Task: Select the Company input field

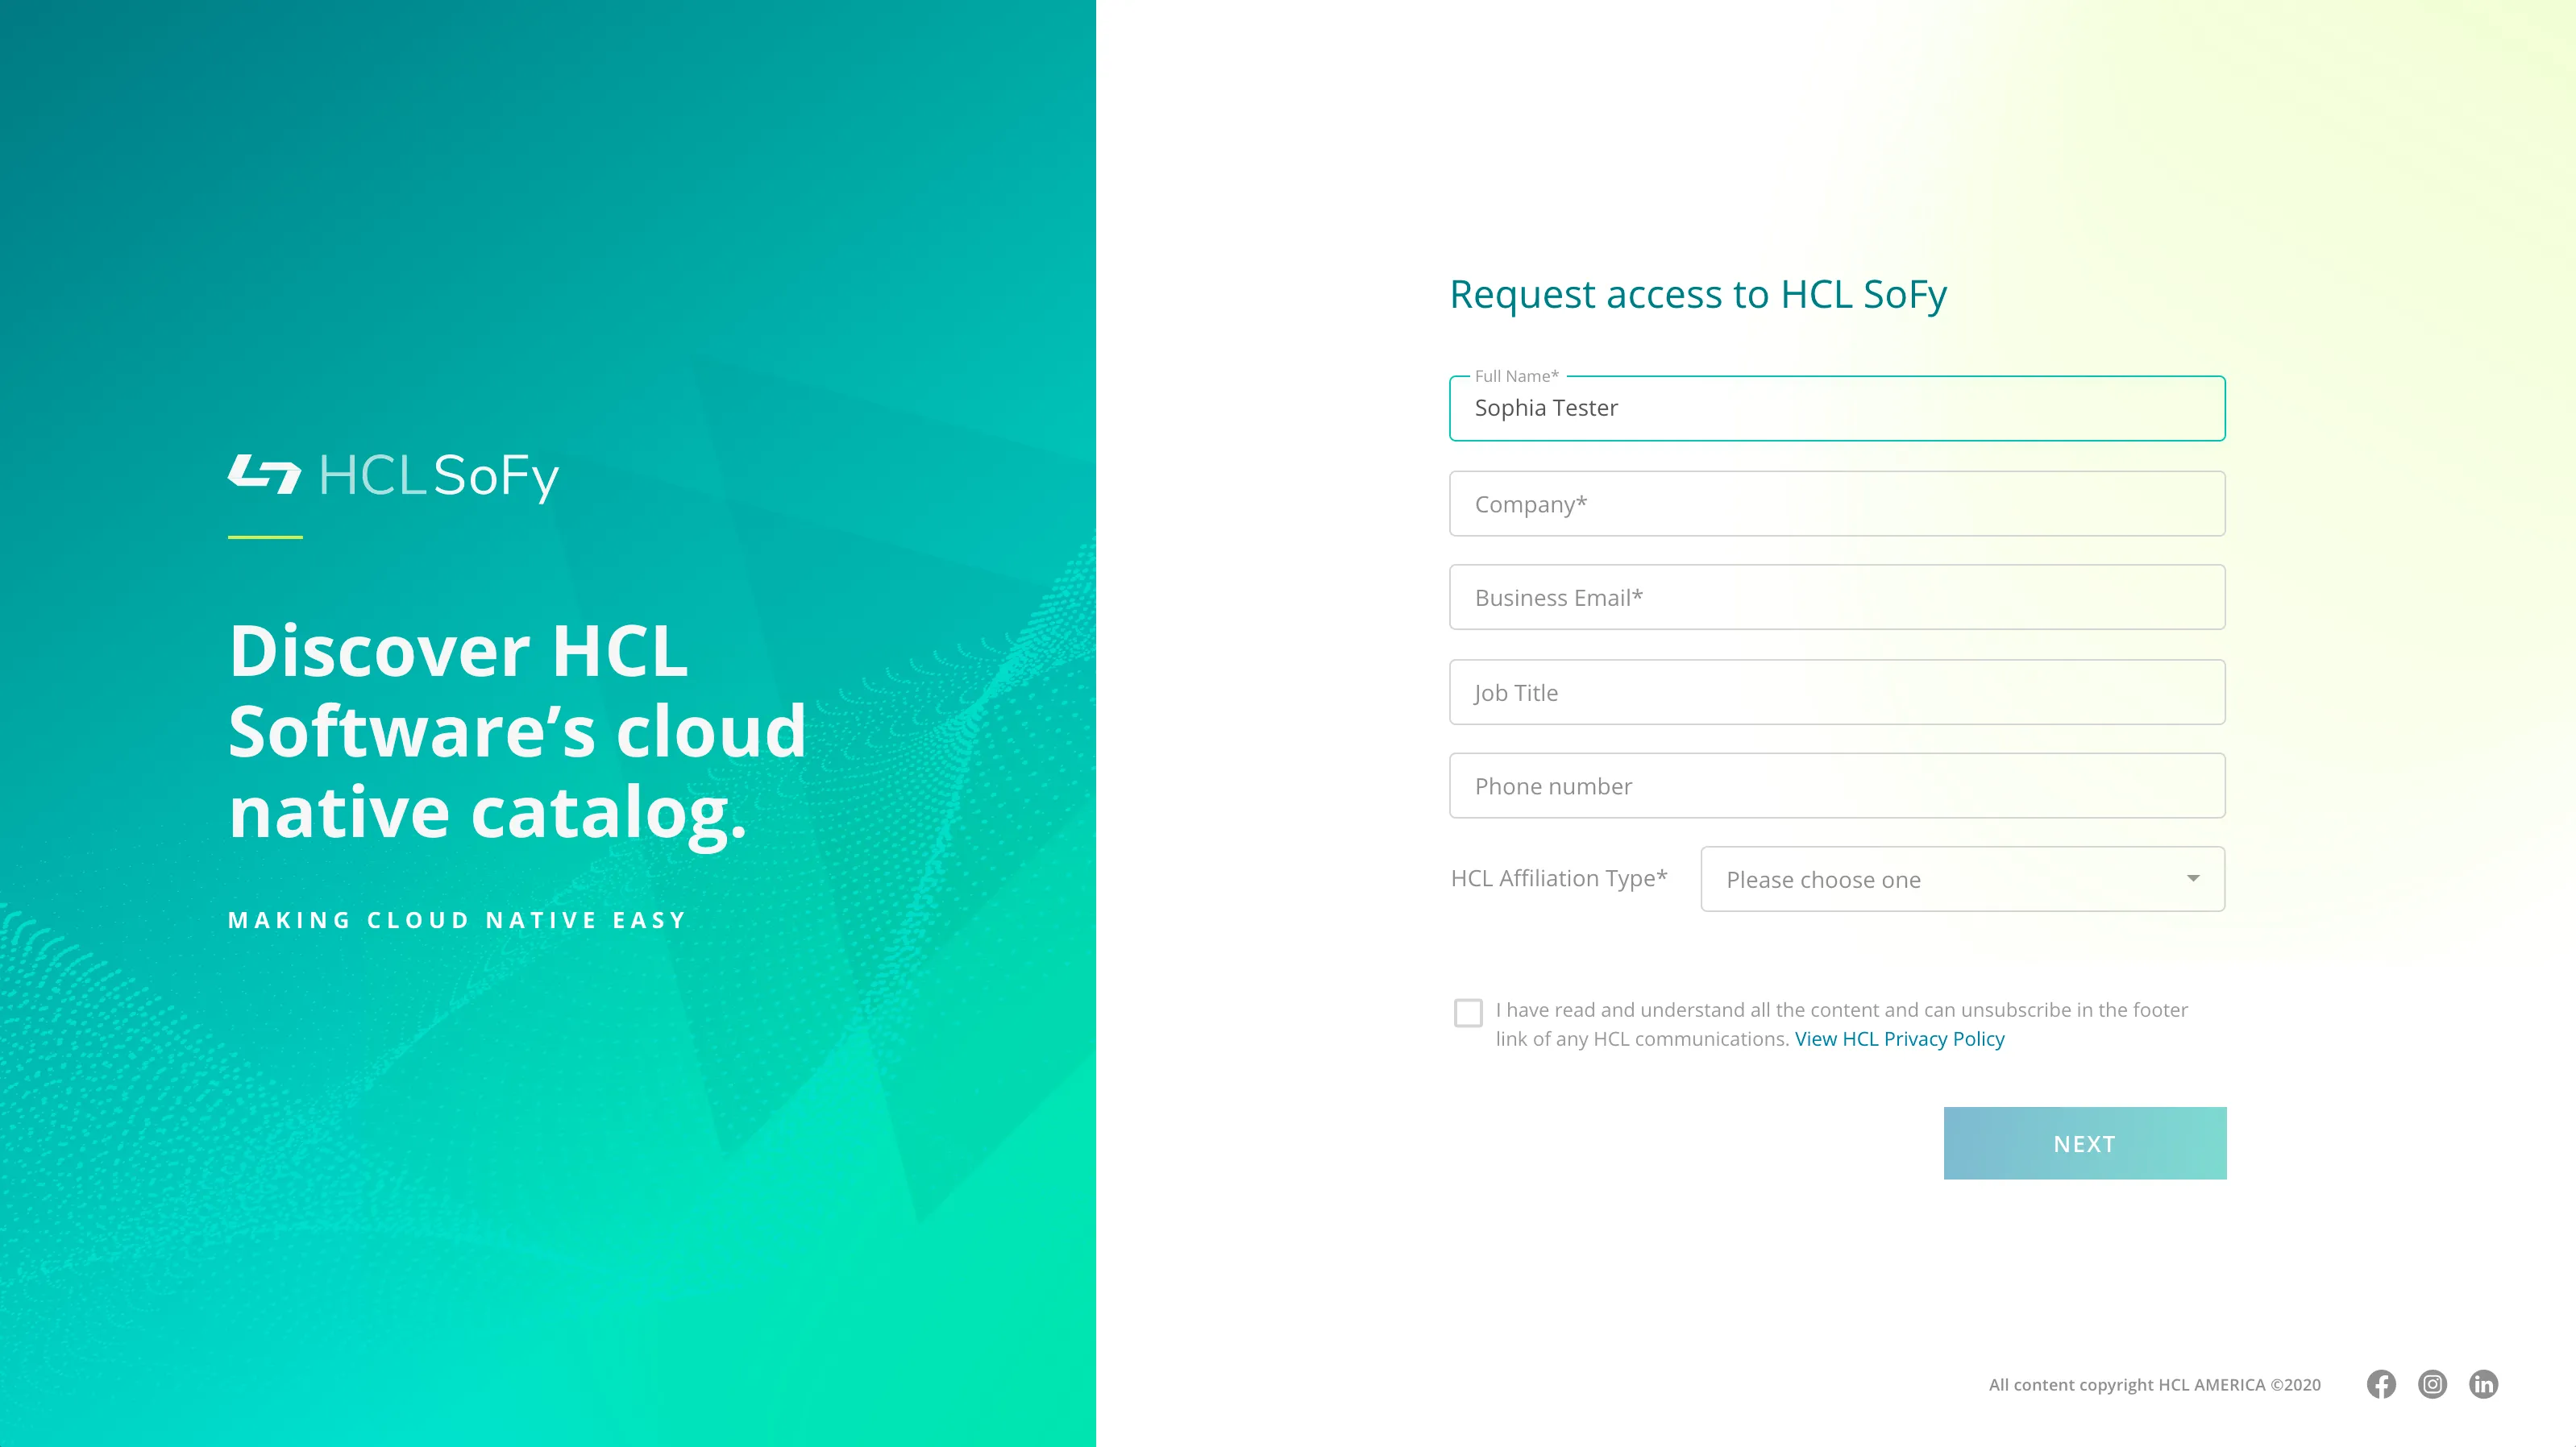Action: (1836, 504)
